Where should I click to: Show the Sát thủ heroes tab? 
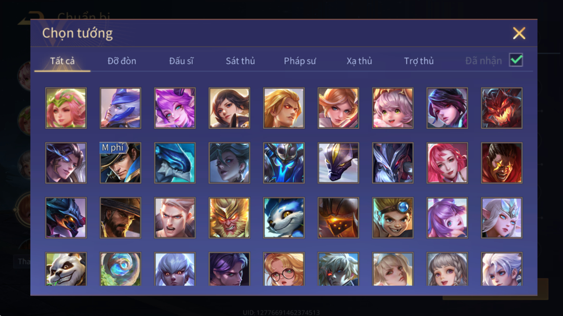240,61
